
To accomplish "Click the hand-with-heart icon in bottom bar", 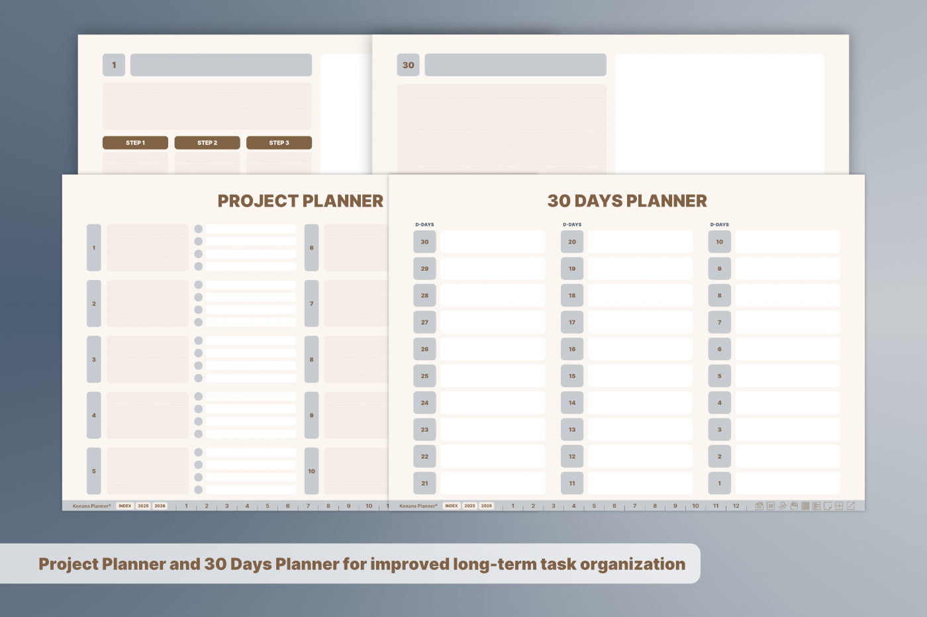I will pyautogui.click(x=782, y=506).
